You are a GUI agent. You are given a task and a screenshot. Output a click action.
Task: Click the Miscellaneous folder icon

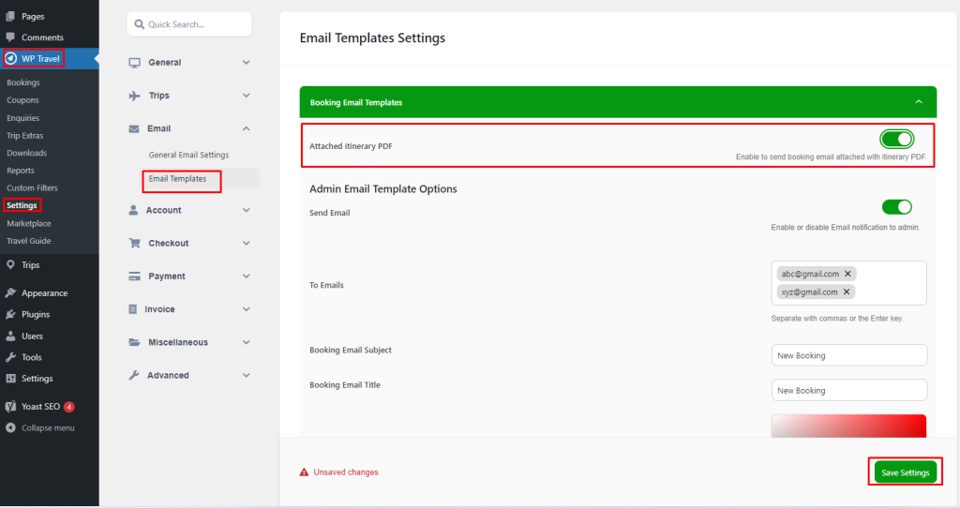pyautogui.click(x=135, y=342)
